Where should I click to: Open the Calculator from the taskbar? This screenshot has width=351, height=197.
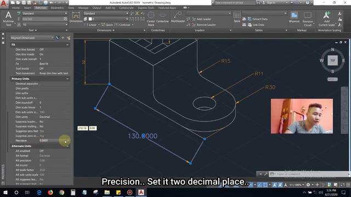click(73, 192)
